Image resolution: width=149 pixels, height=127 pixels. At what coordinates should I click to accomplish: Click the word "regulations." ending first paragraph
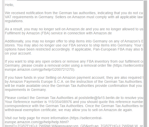click(14, 21)
